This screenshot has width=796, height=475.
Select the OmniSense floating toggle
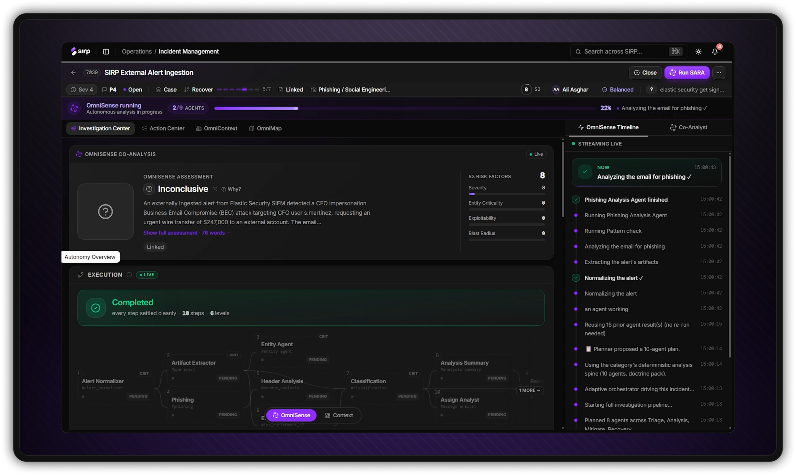tap(291, 415)
